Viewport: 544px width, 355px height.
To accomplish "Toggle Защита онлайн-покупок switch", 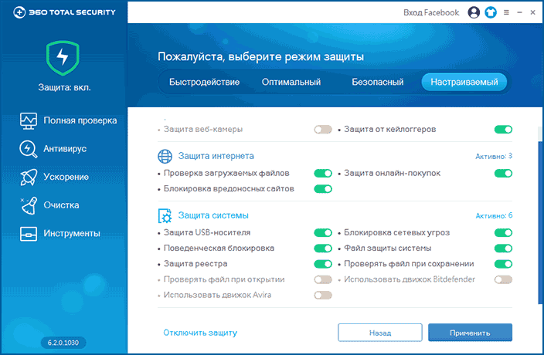I will point(503,173).
